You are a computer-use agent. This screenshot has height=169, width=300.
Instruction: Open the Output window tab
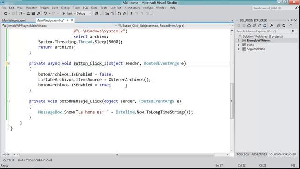tap(8, 161)
